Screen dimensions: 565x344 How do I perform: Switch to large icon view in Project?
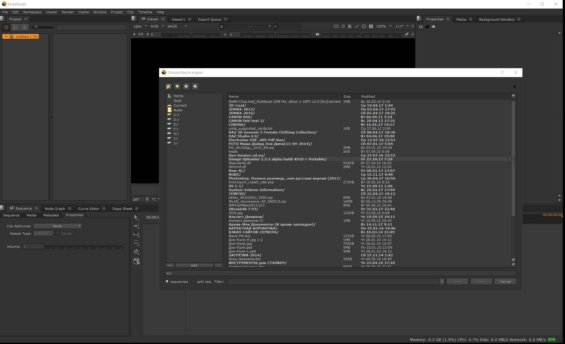(6, 27)
